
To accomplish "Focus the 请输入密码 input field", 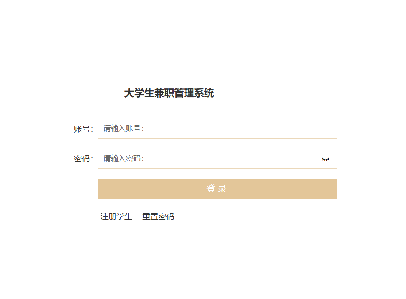I will tap(208, 159).
